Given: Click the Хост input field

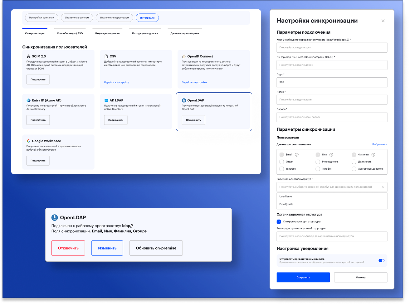Looking at the screenshot, I should pyautogui.click(x=332, y=48).
